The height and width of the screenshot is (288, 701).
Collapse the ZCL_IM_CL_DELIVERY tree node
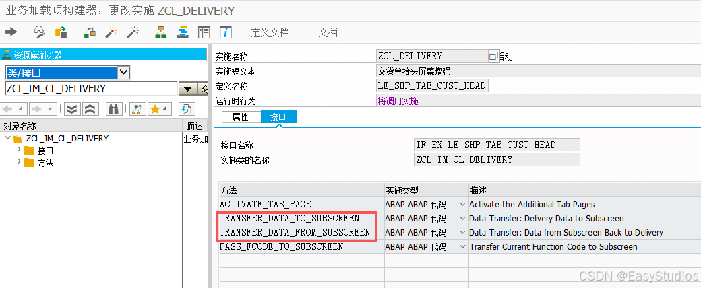click(7, 138)
